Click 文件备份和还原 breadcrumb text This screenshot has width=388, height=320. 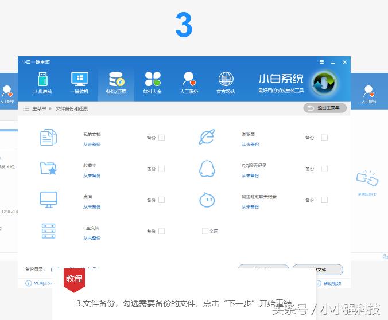[x=72, y=108]
